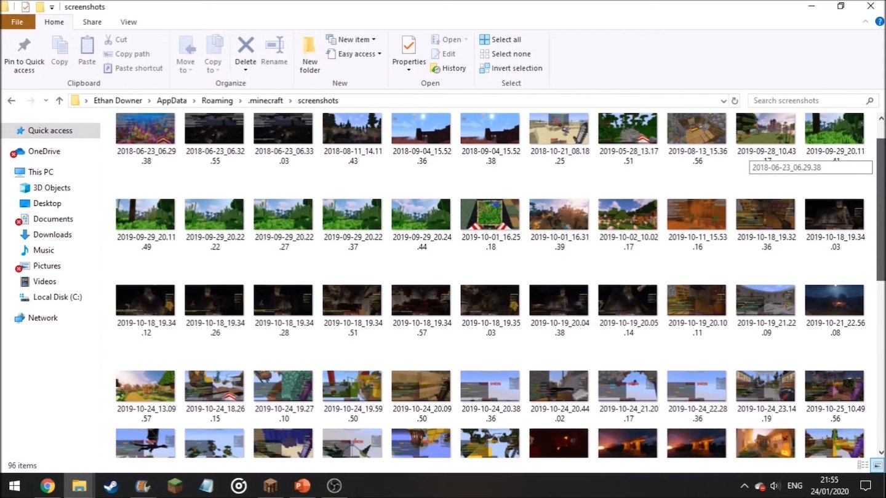The height and width of the screenshot is (498, 886).
Task: Click Pin to Quick access icon
Action: pos(24,46)
